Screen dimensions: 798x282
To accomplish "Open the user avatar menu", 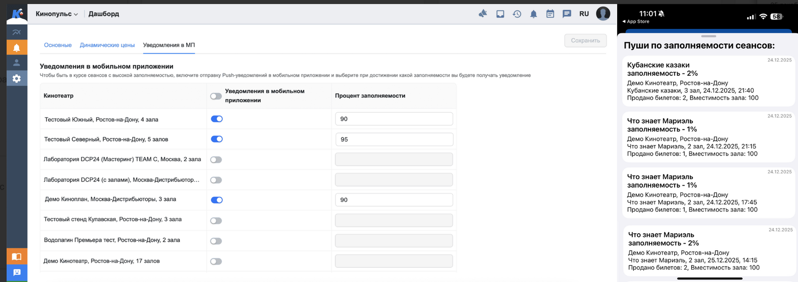I will [x=603, y=14].
